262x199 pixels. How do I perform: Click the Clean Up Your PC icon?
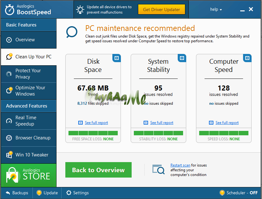(x=9, y=56)
